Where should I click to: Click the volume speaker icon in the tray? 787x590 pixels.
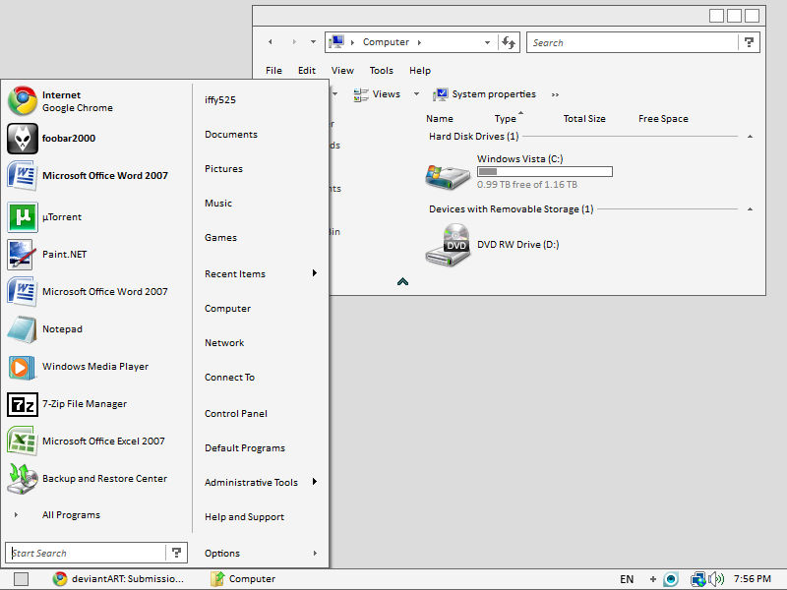click(x=716, y=579)
